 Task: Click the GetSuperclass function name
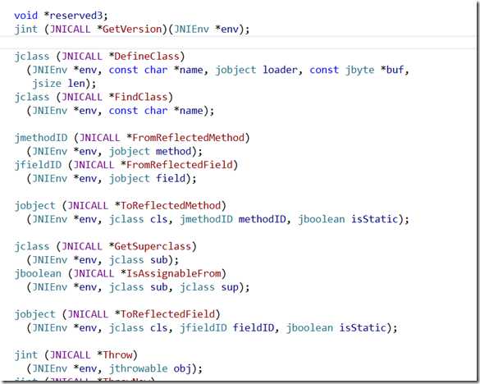tap(153, 246)
